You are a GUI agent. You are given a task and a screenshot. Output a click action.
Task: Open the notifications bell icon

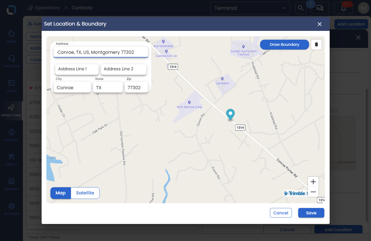click(344, 8)
